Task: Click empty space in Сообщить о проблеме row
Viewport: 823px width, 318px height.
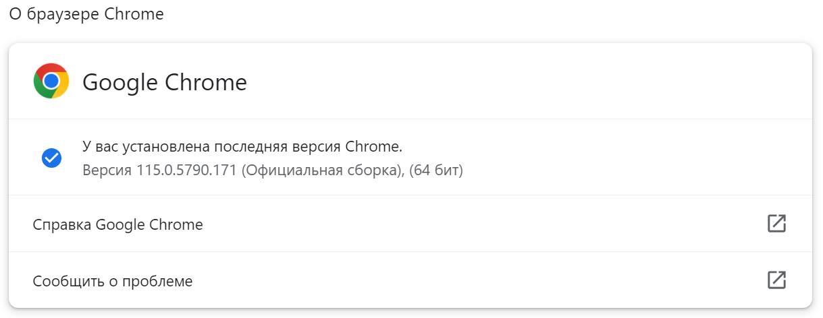Action: click(x=473, y=281)
